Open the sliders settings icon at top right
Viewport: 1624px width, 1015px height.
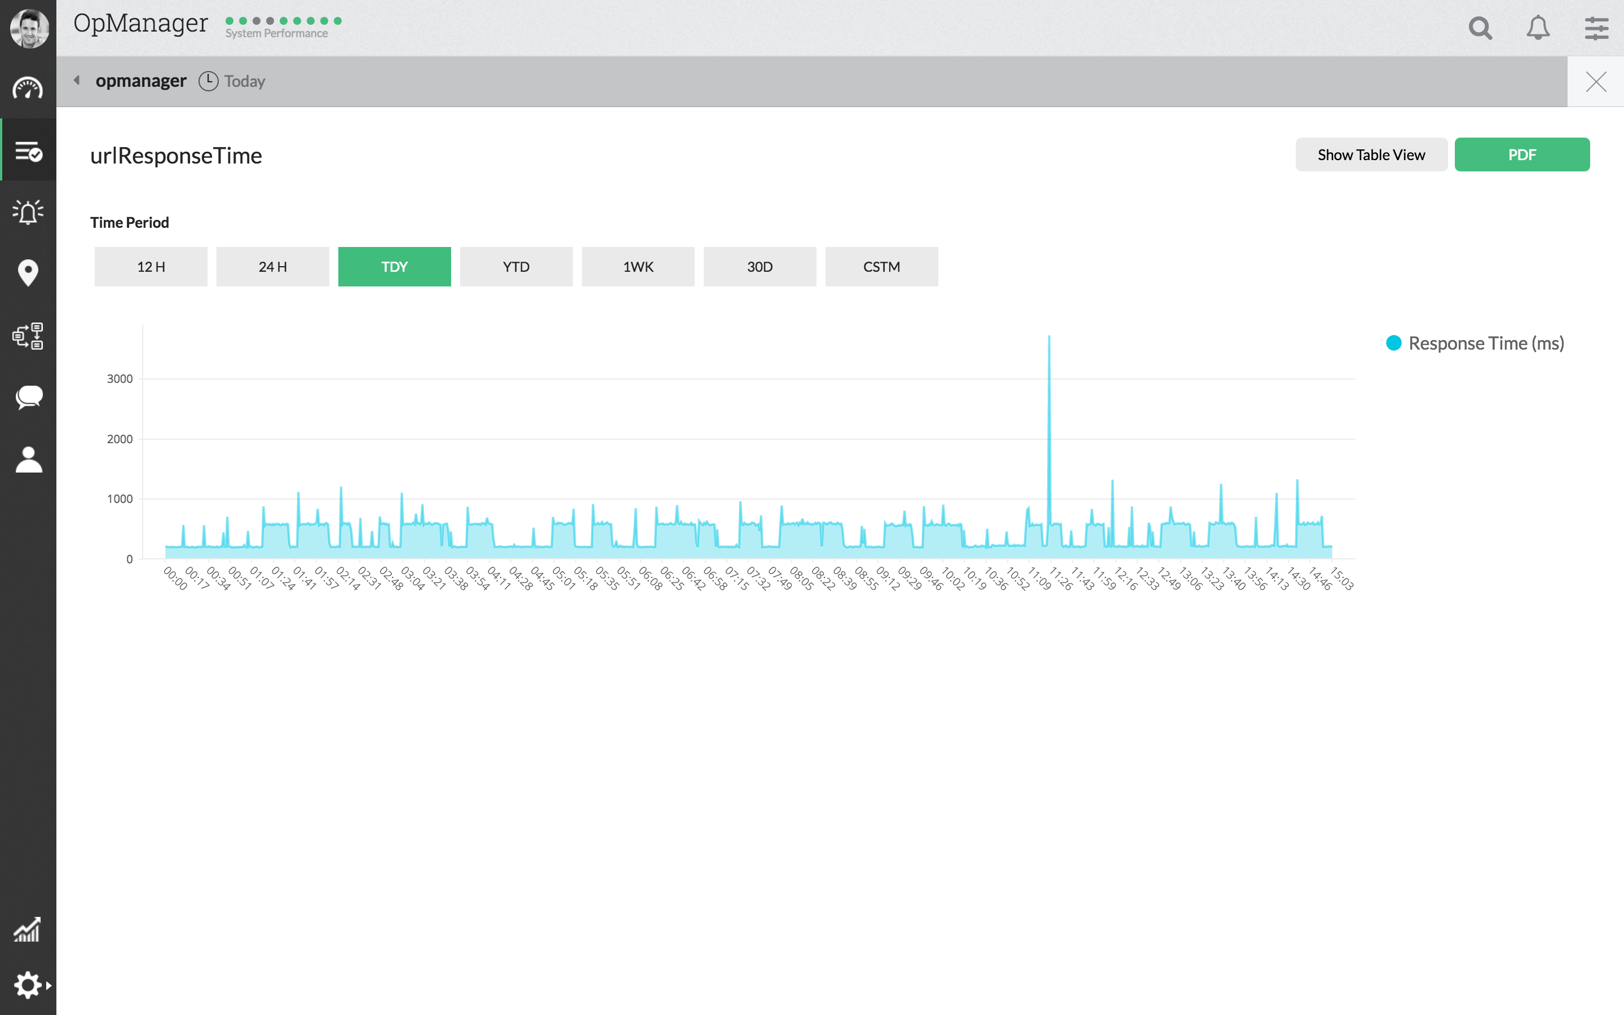coord(1596,28)
